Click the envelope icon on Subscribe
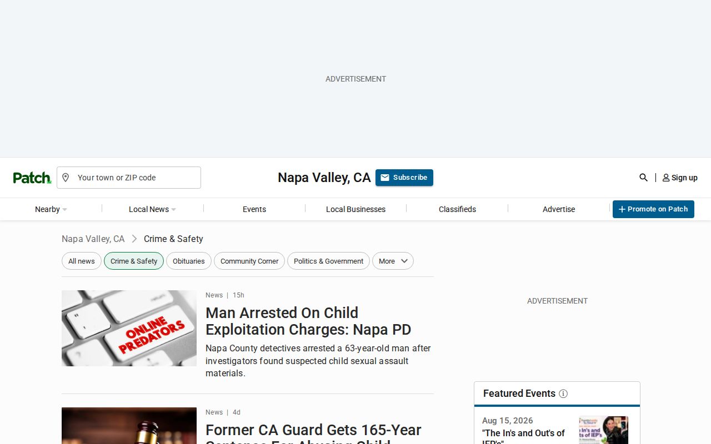This screenshot has width=711, height=444. pos(385,178)
